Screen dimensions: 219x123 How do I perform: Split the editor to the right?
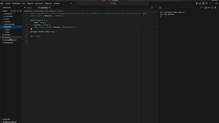(152, 8)
